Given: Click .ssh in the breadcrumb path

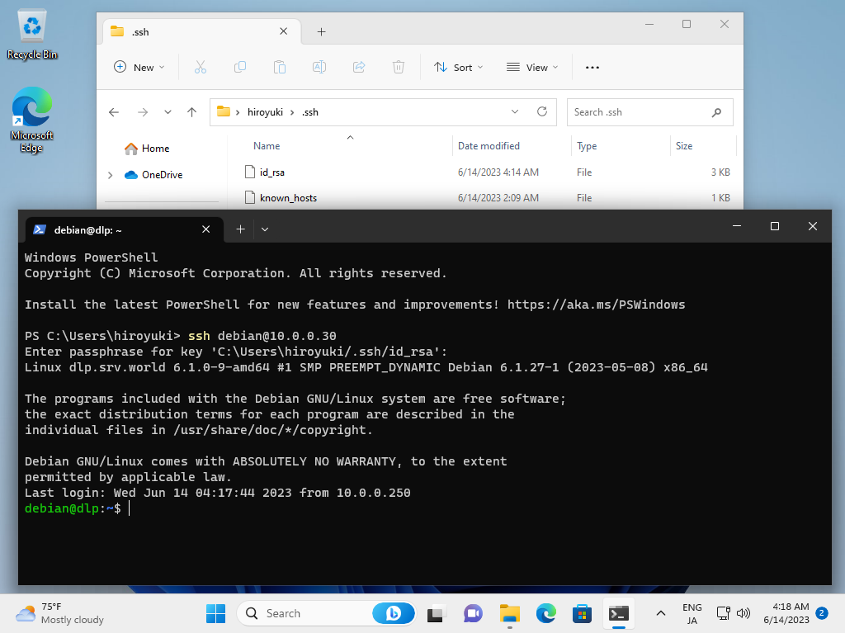Looking at the screenshot, I should point(310,112).
